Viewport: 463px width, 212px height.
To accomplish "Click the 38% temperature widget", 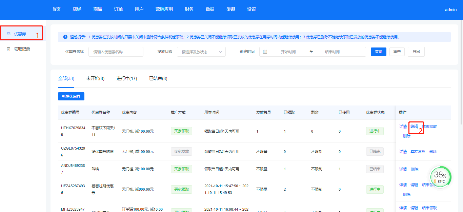I will coord(441,177).
